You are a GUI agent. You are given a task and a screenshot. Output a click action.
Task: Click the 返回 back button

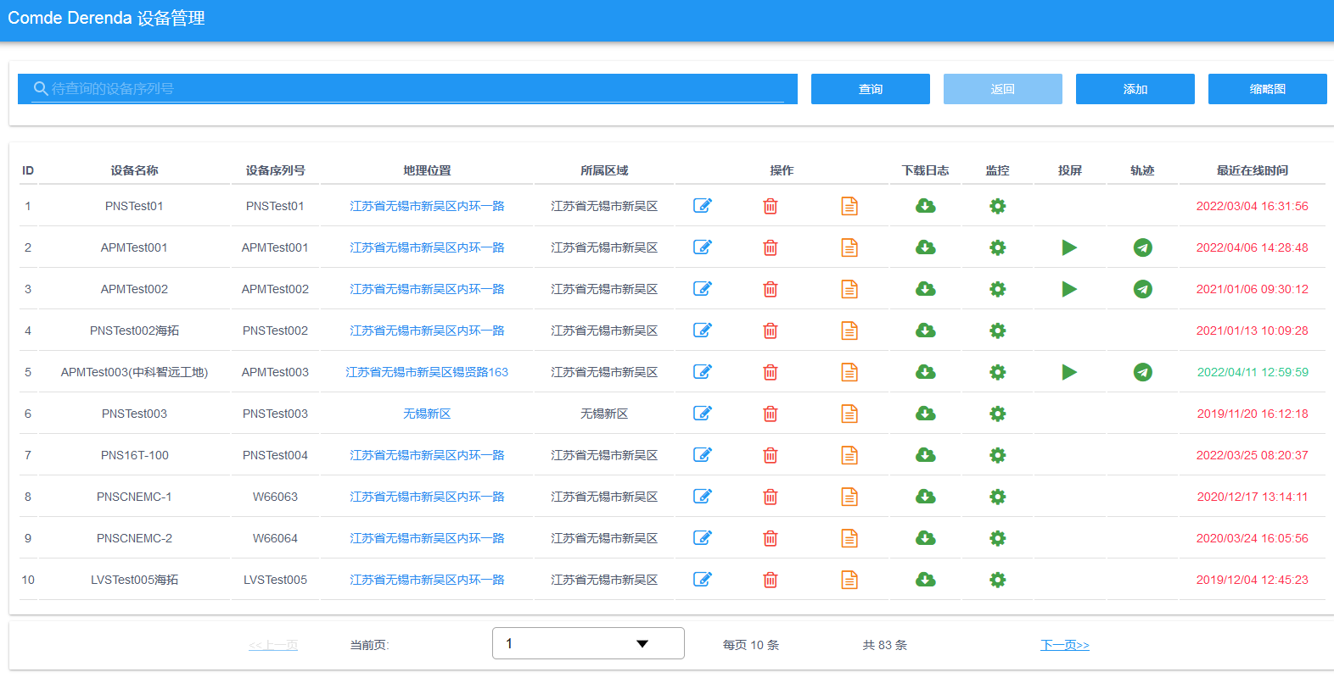click(1002, 89)
